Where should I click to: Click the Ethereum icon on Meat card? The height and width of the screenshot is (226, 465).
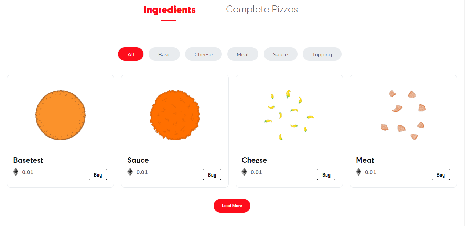click(358, 172)
